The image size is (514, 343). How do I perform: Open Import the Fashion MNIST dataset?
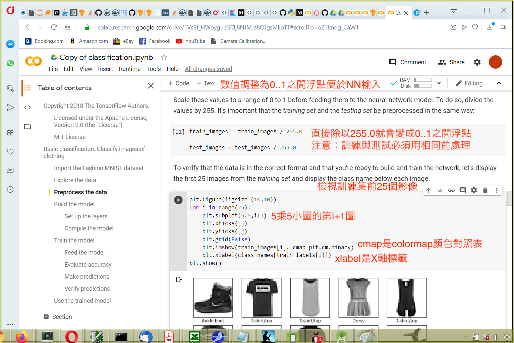[99, 168]
